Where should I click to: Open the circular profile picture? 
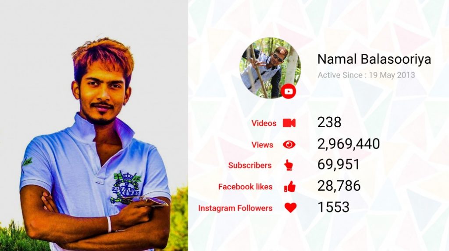(270, 68)
